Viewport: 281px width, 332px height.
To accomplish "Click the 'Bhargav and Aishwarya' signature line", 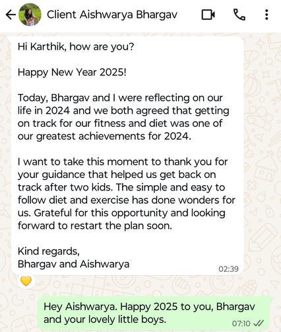I will coord(73,264).
